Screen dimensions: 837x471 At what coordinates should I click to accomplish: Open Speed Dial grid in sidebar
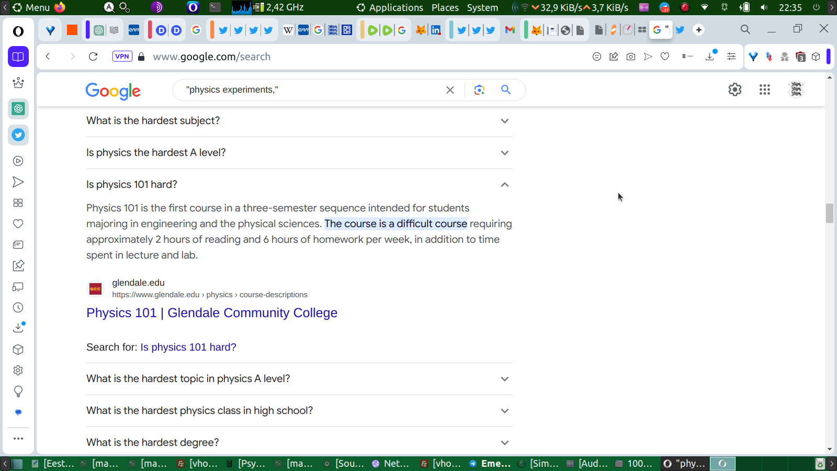coord(18,203)
